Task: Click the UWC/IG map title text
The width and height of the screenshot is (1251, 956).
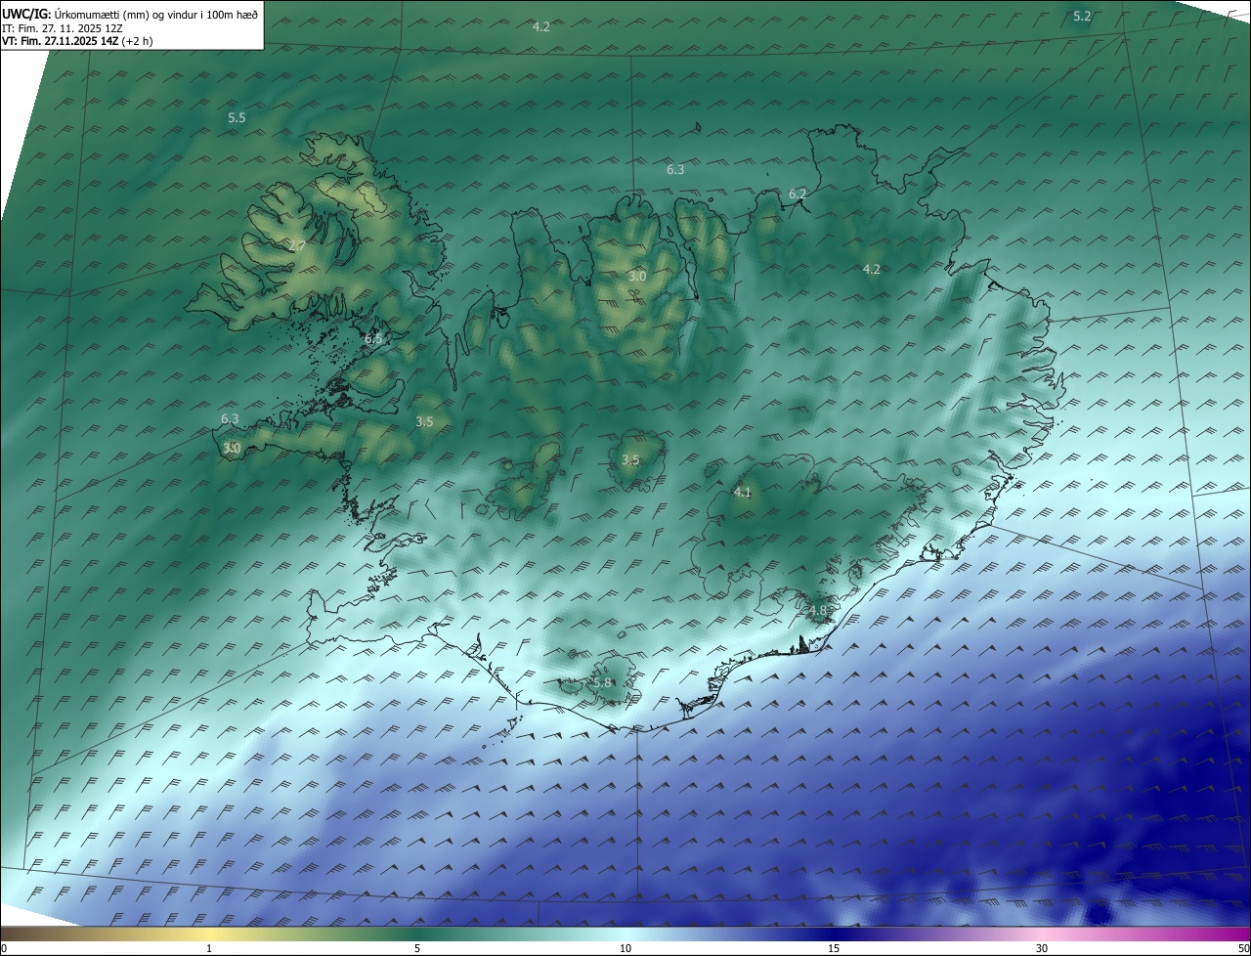Action: coord(26,15)
